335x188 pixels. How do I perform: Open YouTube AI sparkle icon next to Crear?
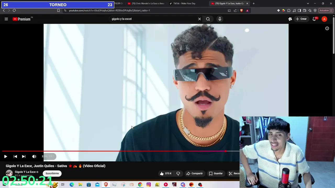(x=290, y=19)
